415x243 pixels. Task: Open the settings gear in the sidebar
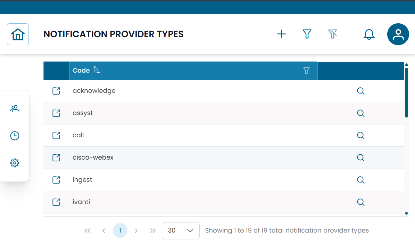click(15, 163)
